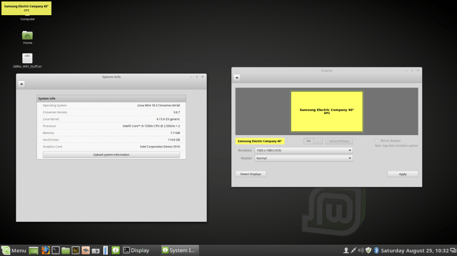Click the volume speaker icon in tray
This screenshot has width=457, height=256.
tap(361, 250)
